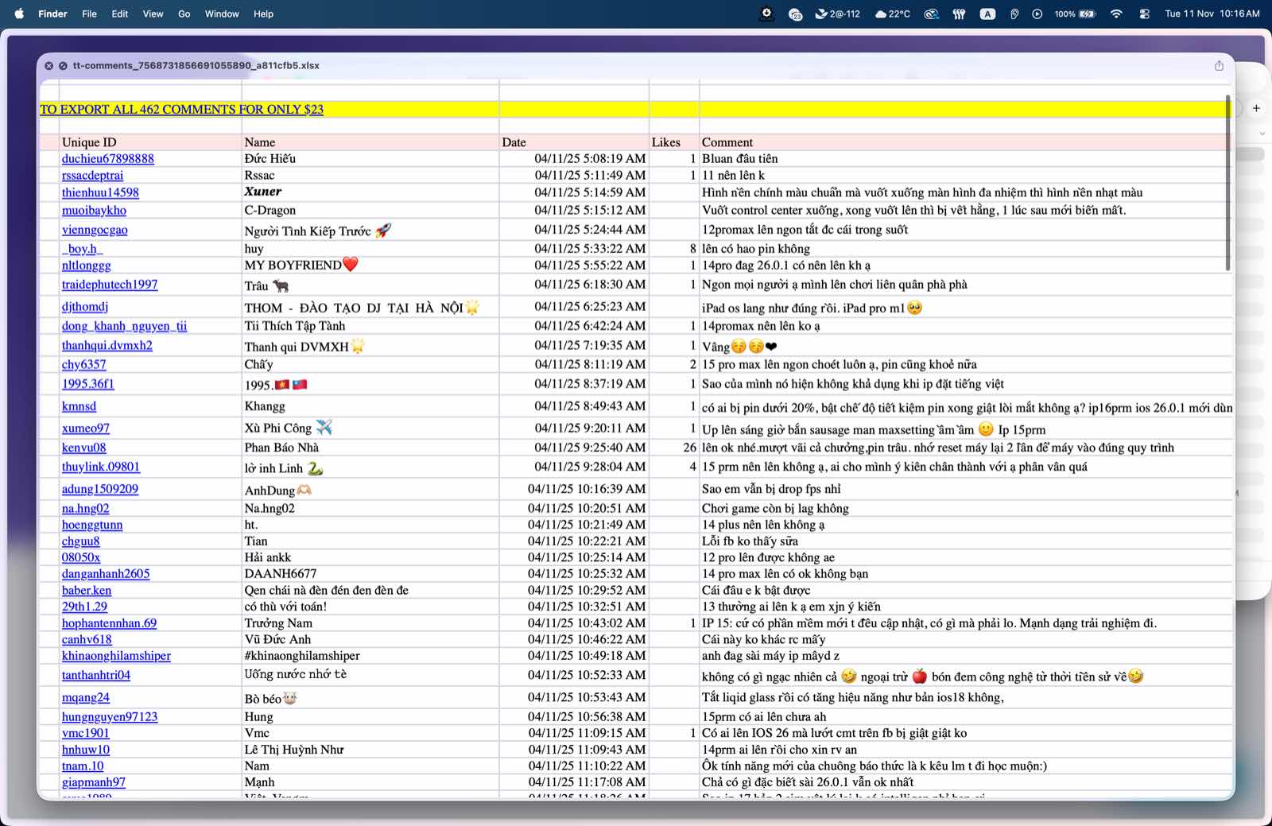Open the duchieu67898888 profile link
1272x826 pixels.
click(x=108, y=159)
